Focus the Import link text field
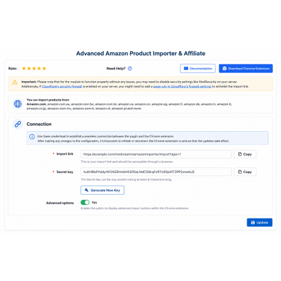Image resolution: width=281 pixels, height=281 pixels. click(156, 154)
